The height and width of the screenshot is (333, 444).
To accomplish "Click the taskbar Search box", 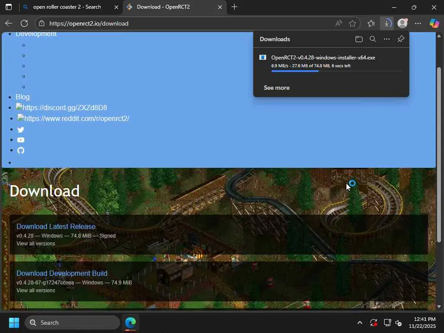I will point(72,323).
